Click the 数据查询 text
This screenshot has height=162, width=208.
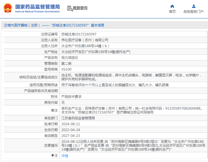[x=80, y=8]
